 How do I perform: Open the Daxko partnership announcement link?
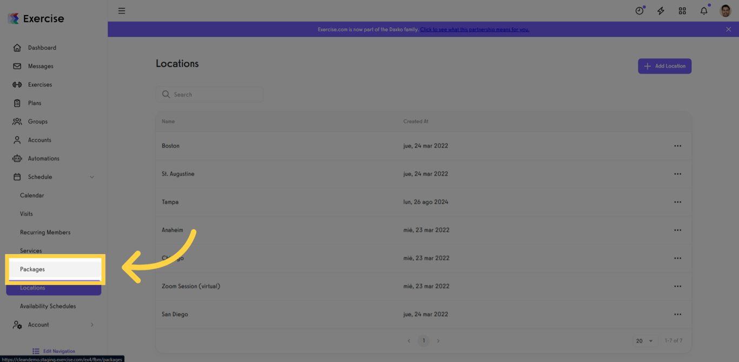pyautogui.click(x=475, y=29)
